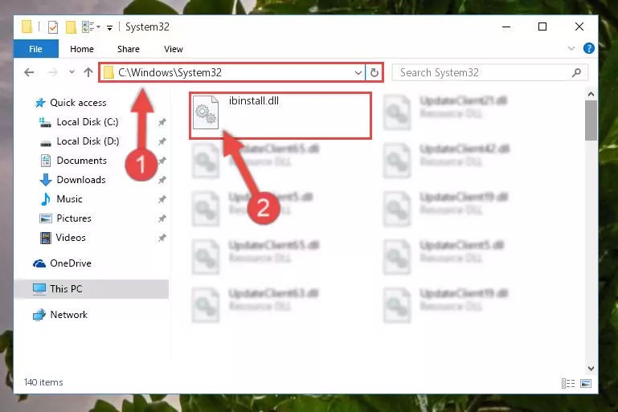This screenshot has height=412, width=618.
Task: Refresh the System32 folder
Action: point(374,72)
